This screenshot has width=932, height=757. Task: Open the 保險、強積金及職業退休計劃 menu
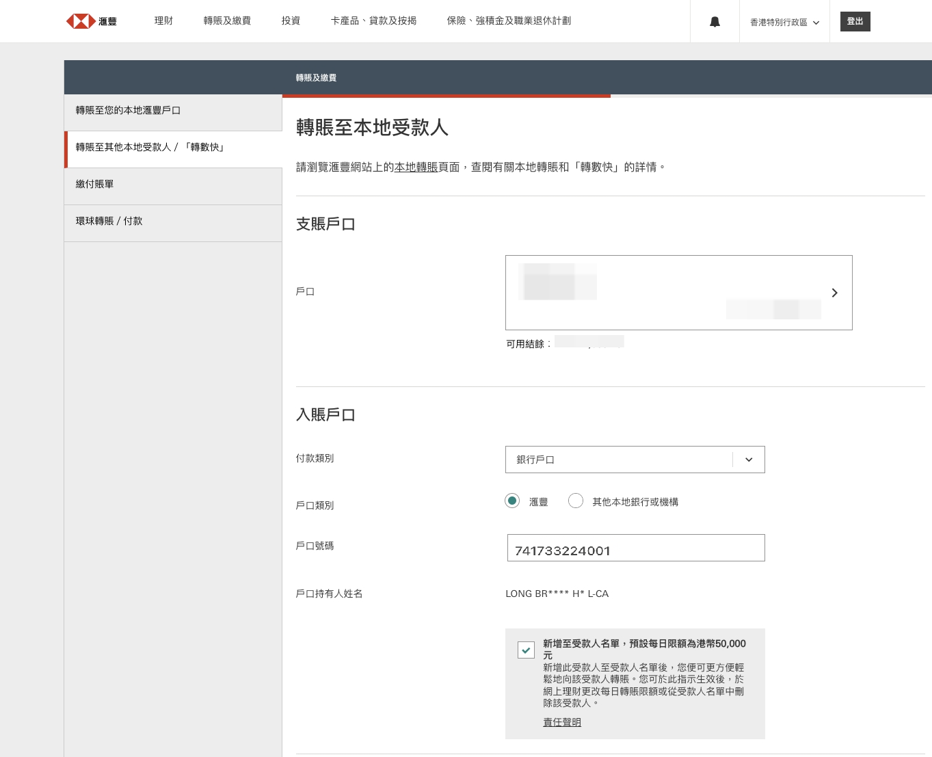click(x=509, y=21)
